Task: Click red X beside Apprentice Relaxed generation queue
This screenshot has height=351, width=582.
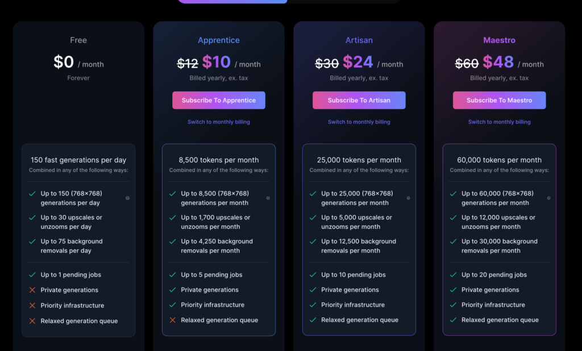Action: tap(173, 320)
